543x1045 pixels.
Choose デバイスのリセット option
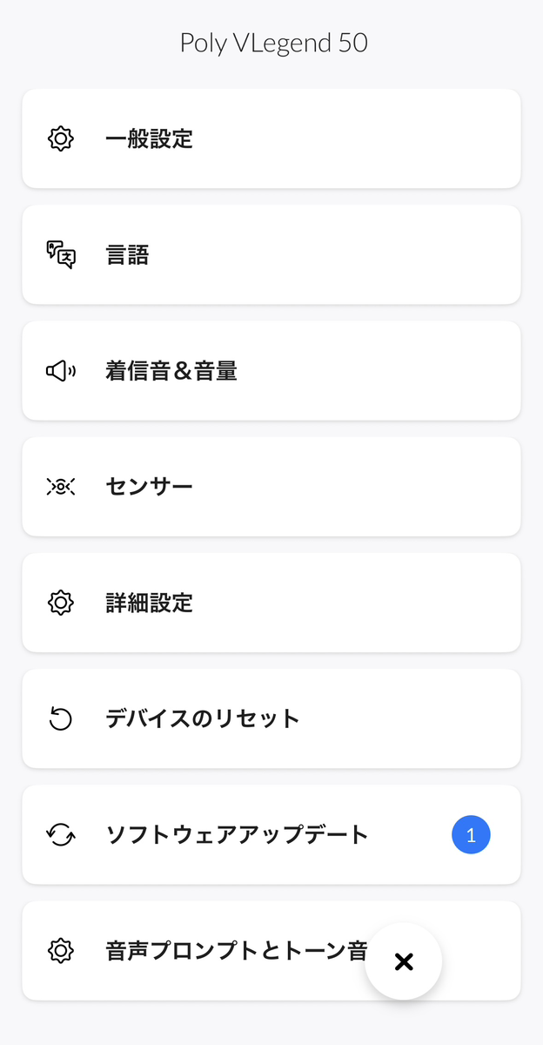pos(202,719)
